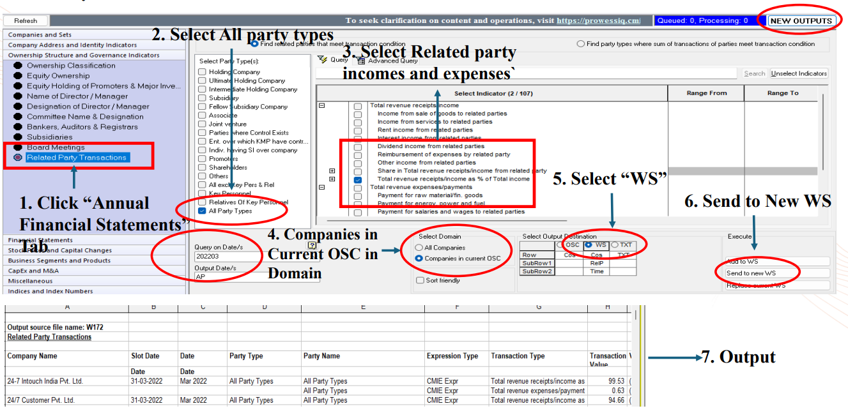Click the Subsidiaries bullet icon
This screenshot has height=413, width=848.
coord(18,137)
